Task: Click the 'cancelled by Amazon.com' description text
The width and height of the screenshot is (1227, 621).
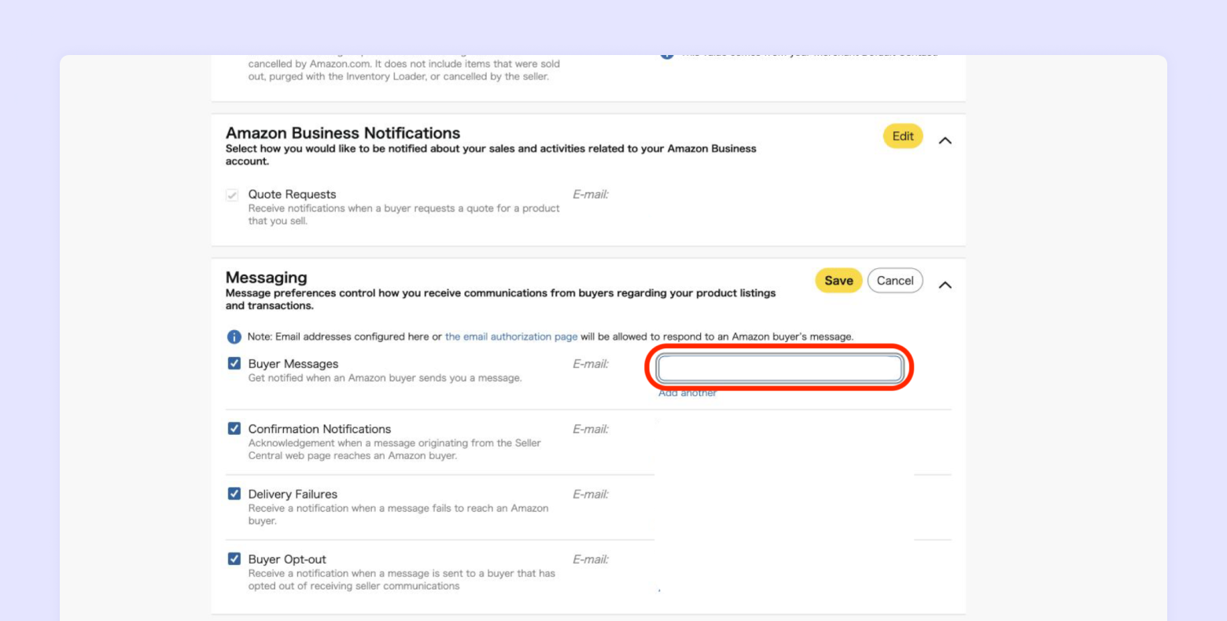Action: [x=404, y=70]
